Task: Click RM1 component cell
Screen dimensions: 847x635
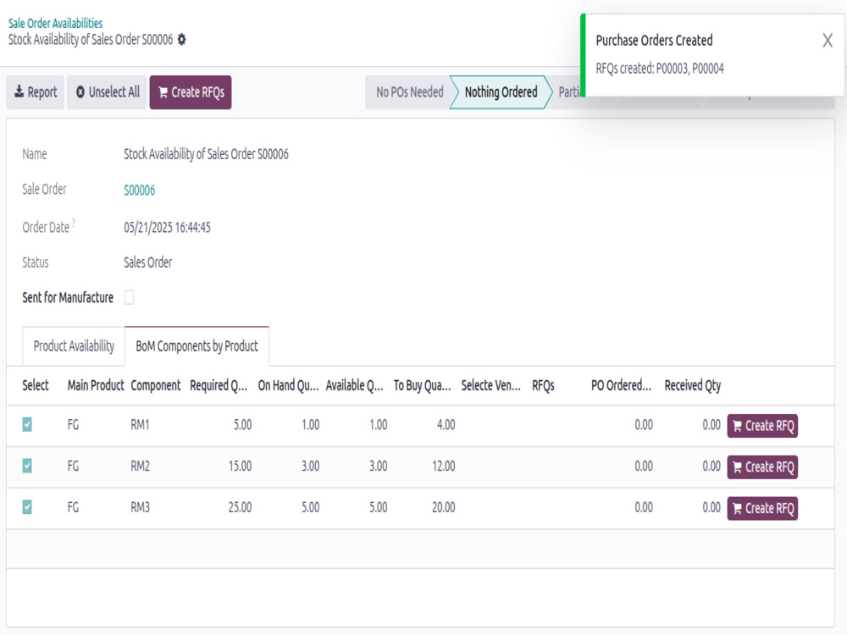Action: (x=140, y=425)
